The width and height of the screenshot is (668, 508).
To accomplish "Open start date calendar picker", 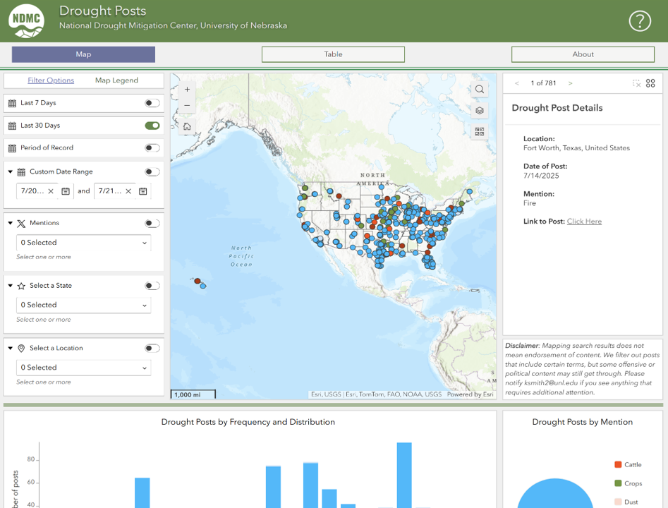I will click(66, 191).
